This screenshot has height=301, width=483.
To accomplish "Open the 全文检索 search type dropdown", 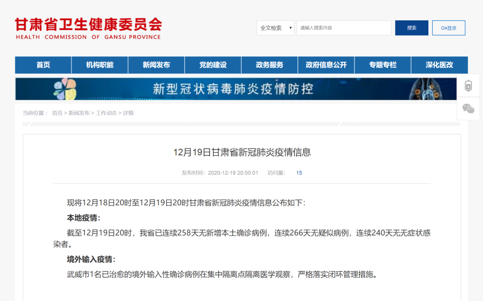I will [275, 28].
